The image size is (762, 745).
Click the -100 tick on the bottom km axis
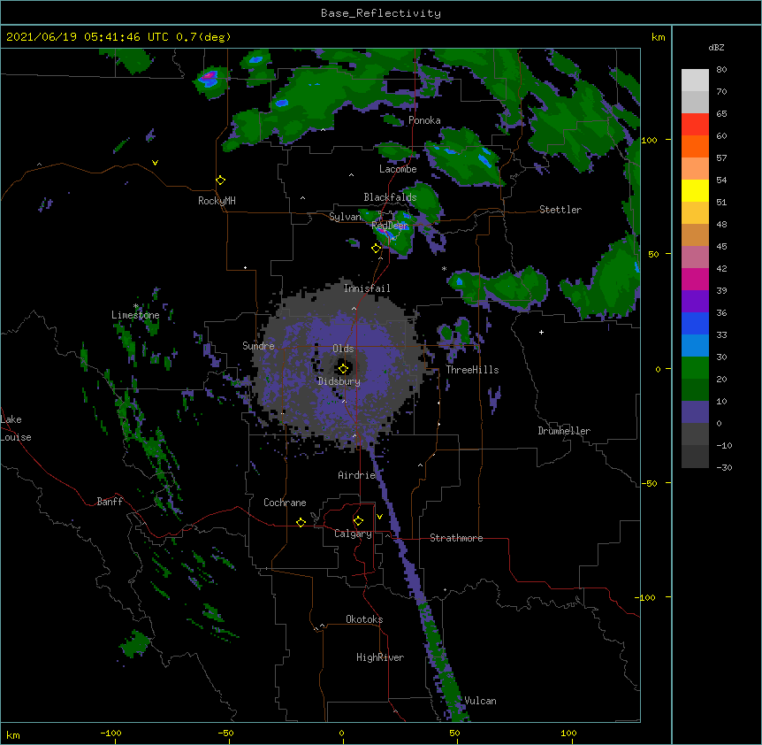(x=111, y=733)
